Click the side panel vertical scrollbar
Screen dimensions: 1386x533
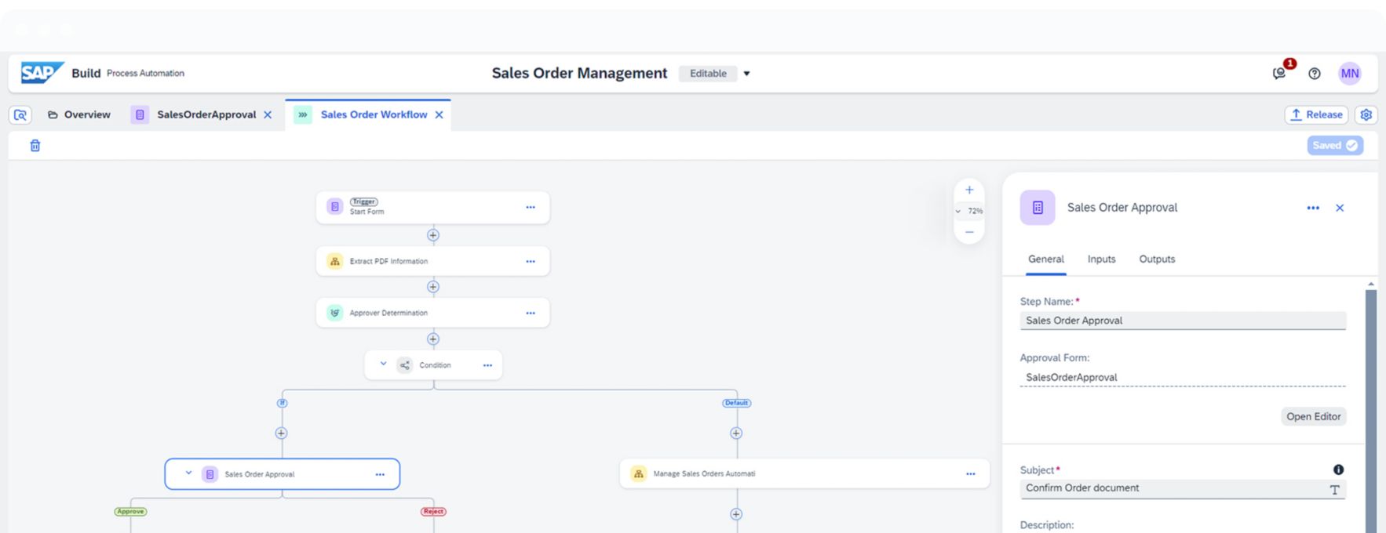(x=1370, y=408)
